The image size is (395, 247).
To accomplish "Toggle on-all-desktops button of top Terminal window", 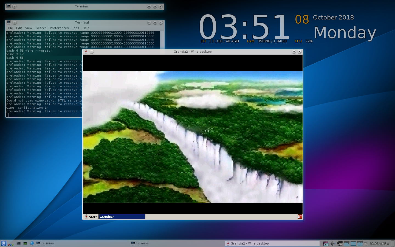I will coord(15,6).
